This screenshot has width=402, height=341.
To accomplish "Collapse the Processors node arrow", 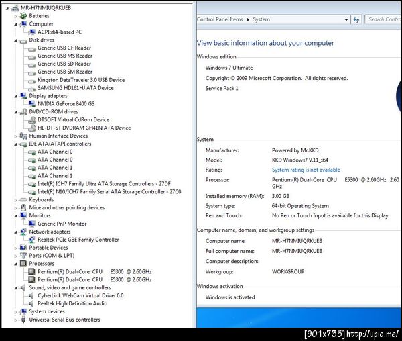I will [x=15, y=264].
